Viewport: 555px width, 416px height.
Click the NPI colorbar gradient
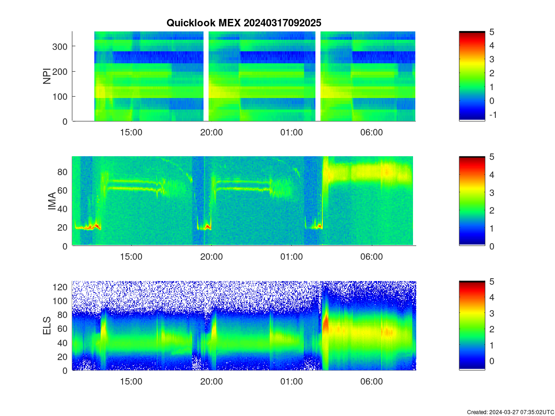coord(472,76)
